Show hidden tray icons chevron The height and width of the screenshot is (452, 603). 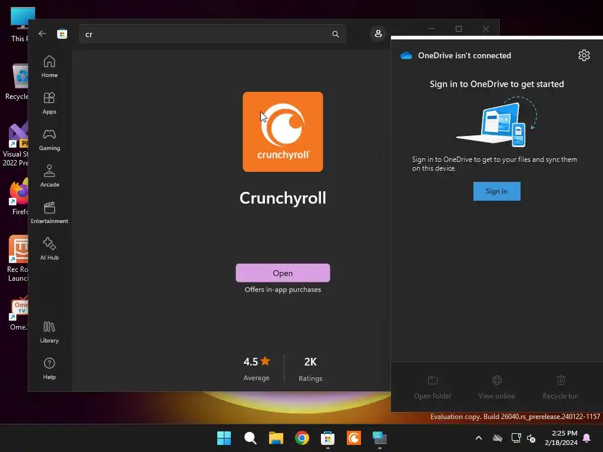click(x=479, y=438)
